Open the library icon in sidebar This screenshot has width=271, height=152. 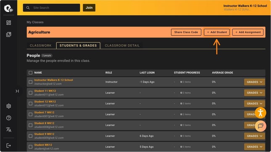click(9, 34)
